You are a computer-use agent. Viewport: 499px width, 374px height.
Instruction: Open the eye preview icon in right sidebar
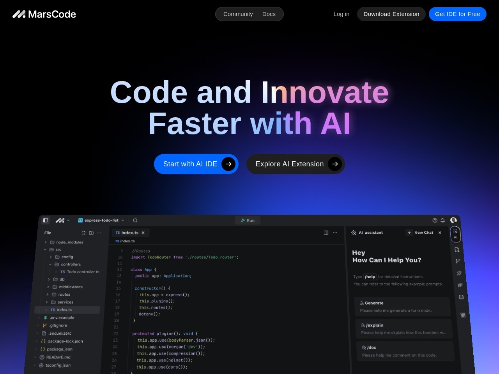(x=460, y=285)
